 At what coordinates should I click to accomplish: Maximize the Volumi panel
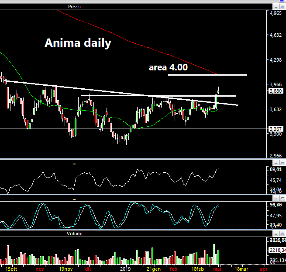[283, 234]
